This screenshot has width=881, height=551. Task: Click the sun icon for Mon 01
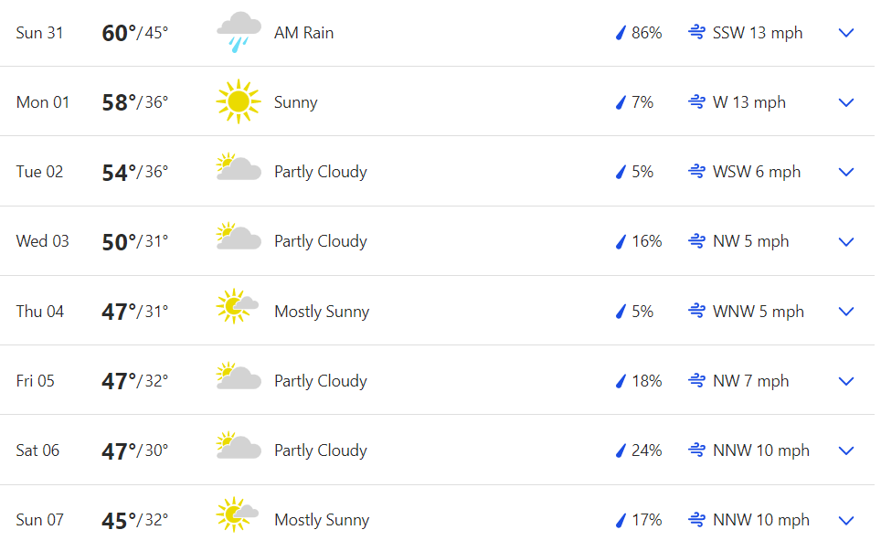239,102
